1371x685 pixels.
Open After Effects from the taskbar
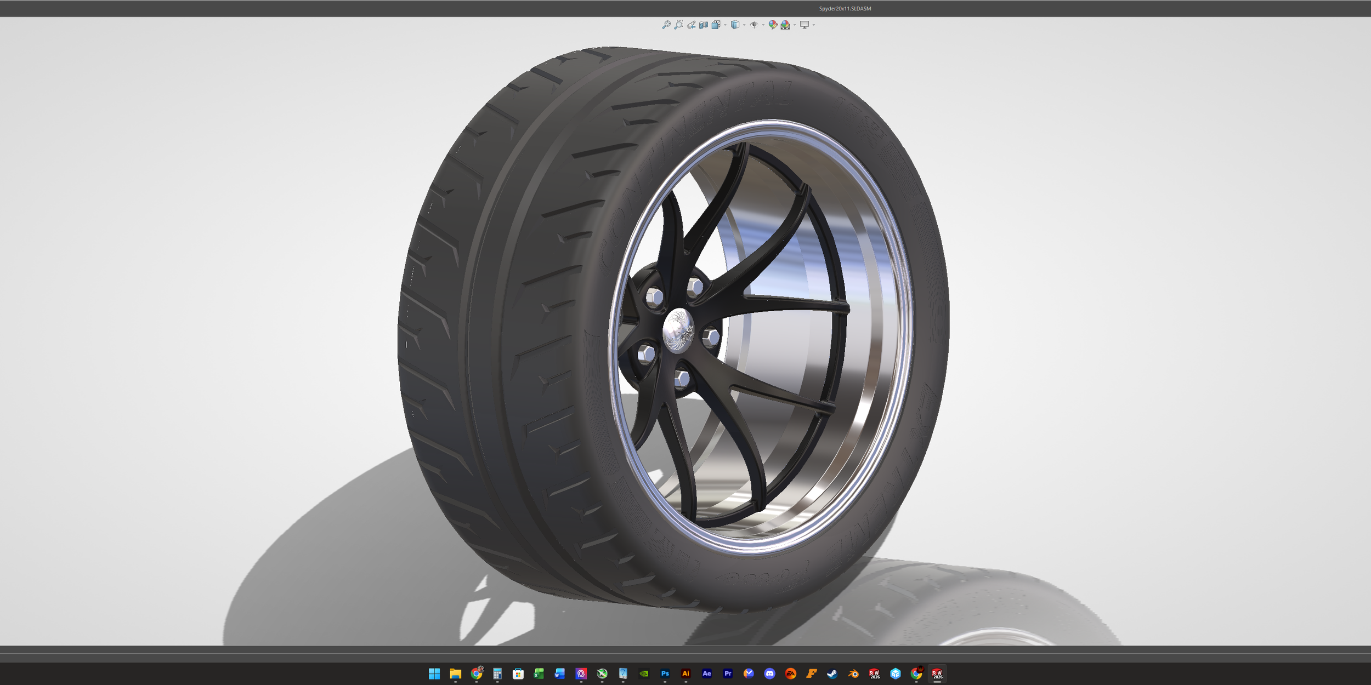point(707,673)
